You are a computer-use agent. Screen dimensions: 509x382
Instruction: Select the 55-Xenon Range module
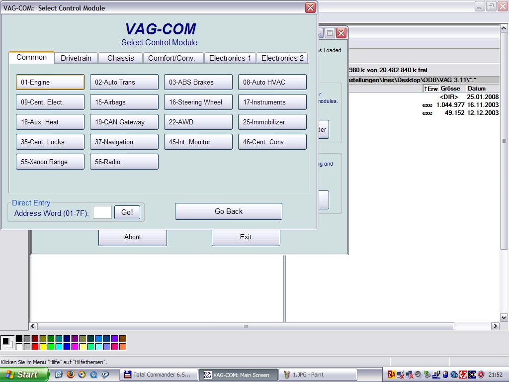[50, 162]
